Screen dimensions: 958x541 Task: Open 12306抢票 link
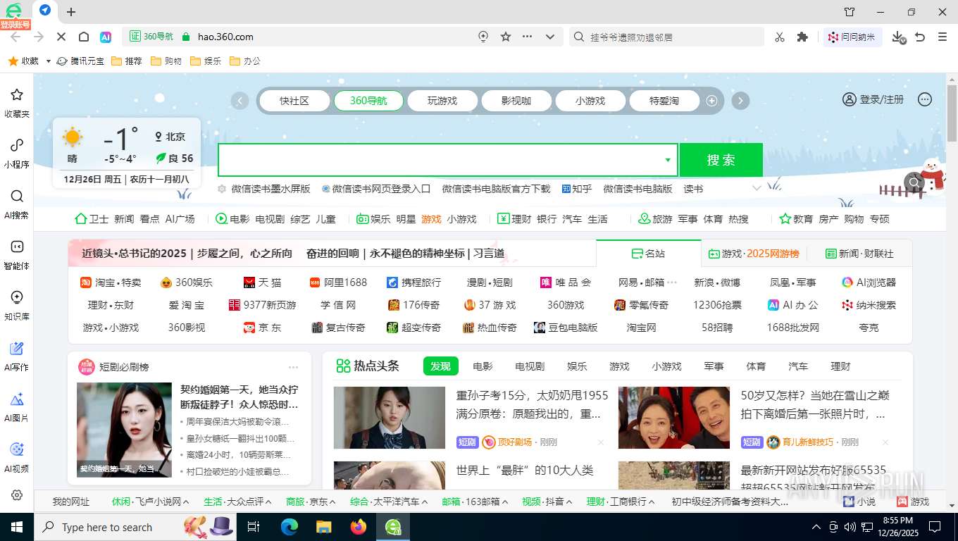717,305
